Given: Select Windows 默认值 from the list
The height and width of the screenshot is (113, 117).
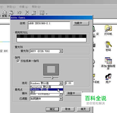Looking at the screenshot, I should 46,89.
